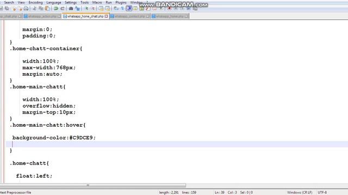Click the Redo arrow icon
This screenshot has height=195, width=348.
pos(63,9)
